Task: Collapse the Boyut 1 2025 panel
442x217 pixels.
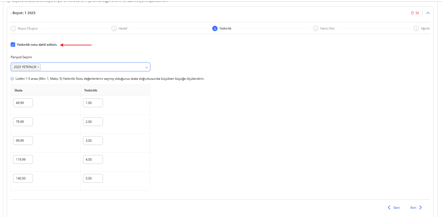Action: [x=428, y=13]
